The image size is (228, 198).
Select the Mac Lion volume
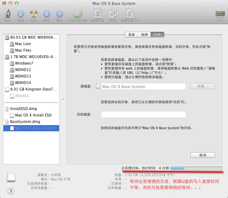tap(31, 44)
